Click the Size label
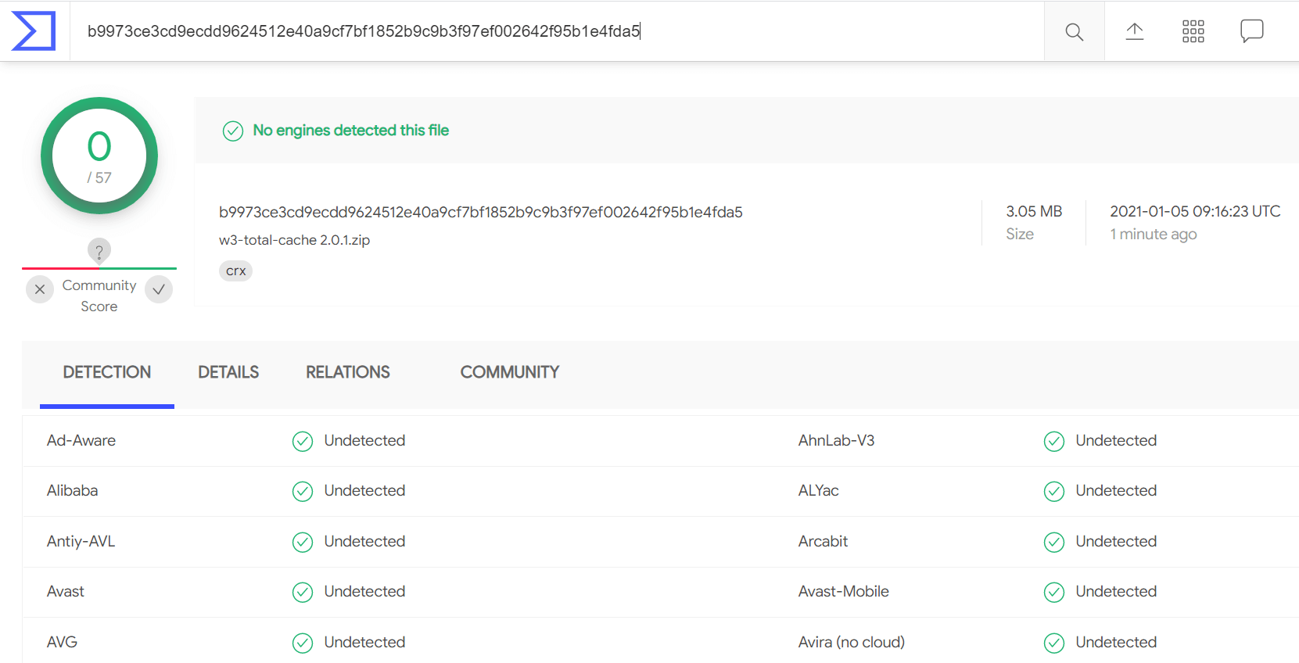Image resolution: width=1299 pixels, height=663 pixels. (1020, 235)
